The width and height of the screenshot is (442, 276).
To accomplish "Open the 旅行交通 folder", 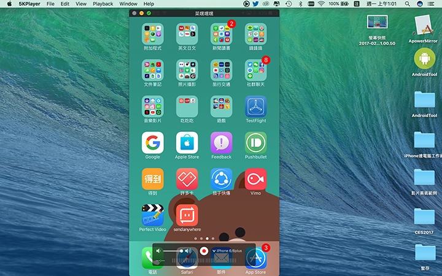I will (x=221, y=70).
